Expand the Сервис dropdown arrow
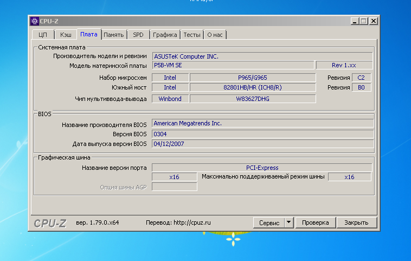 point(288,222)
